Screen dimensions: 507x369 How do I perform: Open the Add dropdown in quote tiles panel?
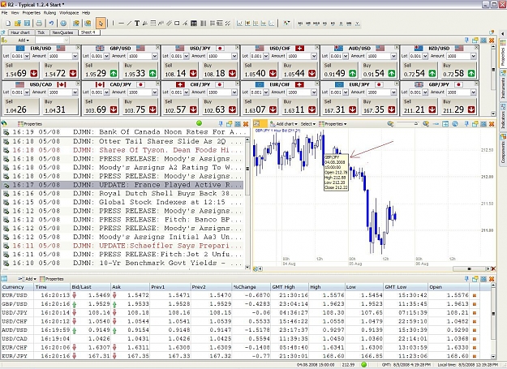pos(24,40)
